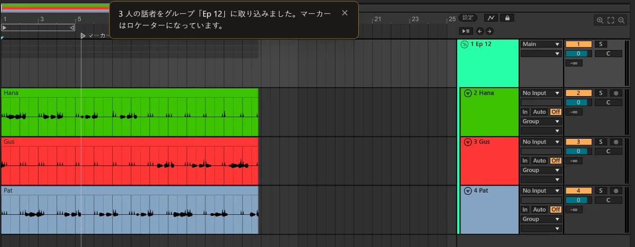Viewport: 635px width, 247px height.
Task: Solo the Gus track
Action: pos(601,142)
